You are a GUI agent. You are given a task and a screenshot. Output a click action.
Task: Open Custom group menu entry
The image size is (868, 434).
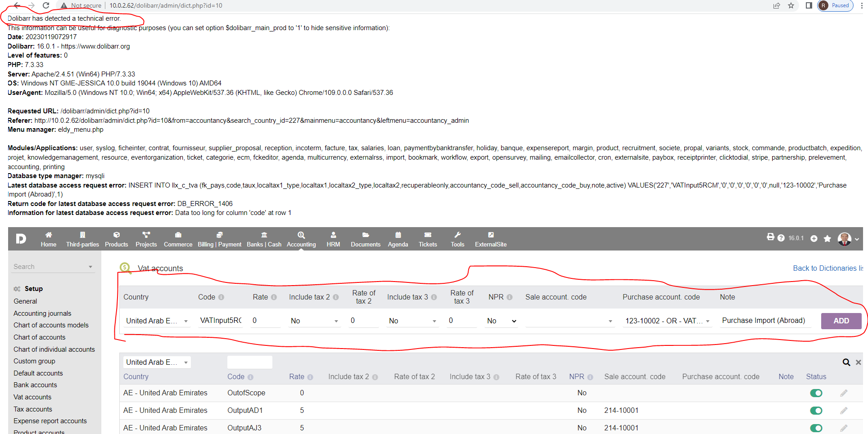coord(34,361)
